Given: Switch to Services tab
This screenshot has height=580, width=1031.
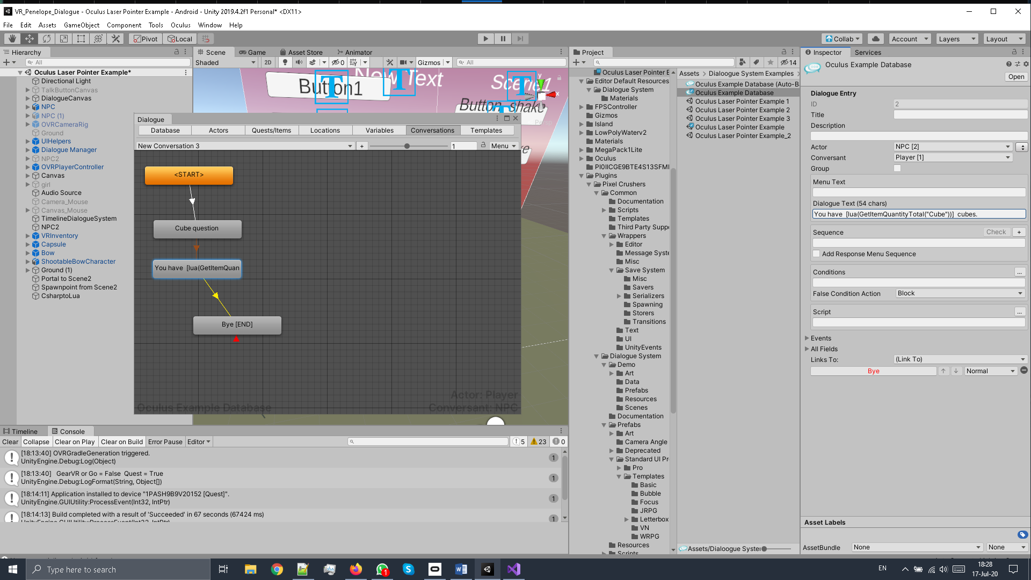Looking at the screenshot, I should 868,52.
